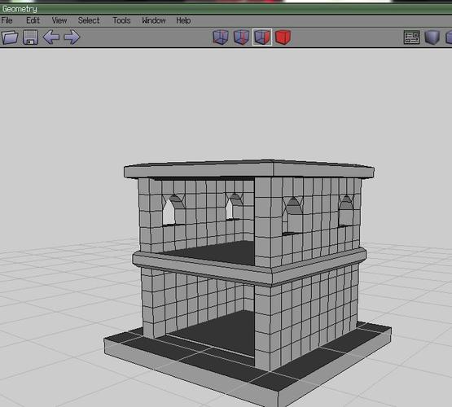Screen dimensions: 452x407
Task: Open the Help menu
Action: (x=183, y=20)
